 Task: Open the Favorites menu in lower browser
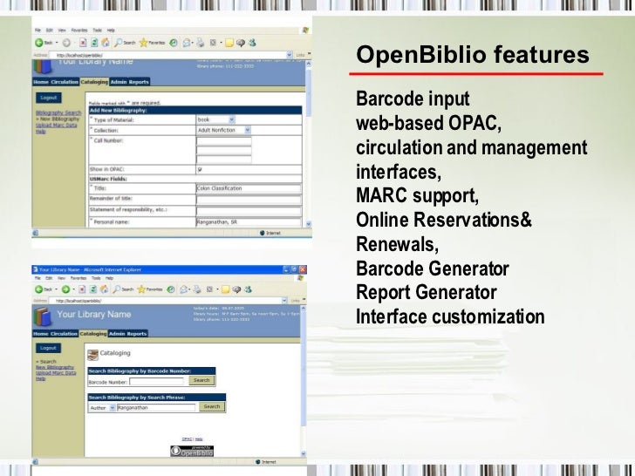point(79,278)
